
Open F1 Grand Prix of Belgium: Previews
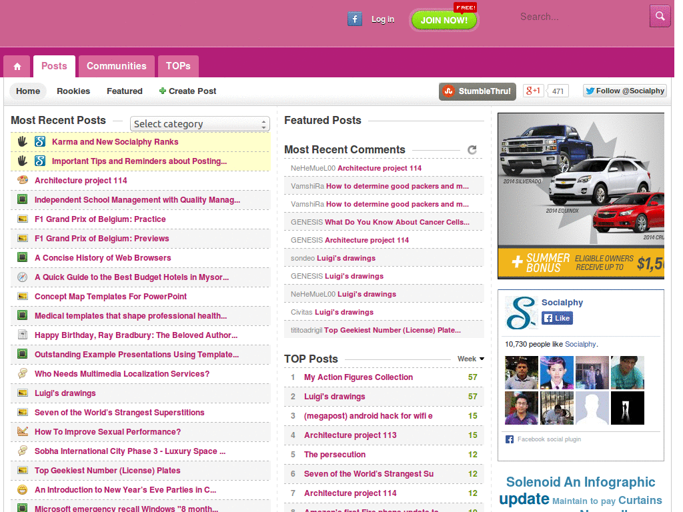tap(102, 239)
